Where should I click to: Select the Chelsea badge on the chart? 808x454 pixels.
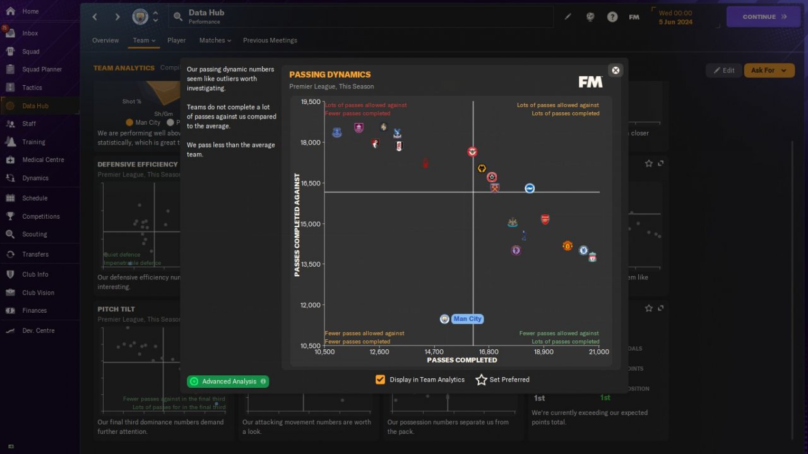pyautogui.click(x=584, y=250)
